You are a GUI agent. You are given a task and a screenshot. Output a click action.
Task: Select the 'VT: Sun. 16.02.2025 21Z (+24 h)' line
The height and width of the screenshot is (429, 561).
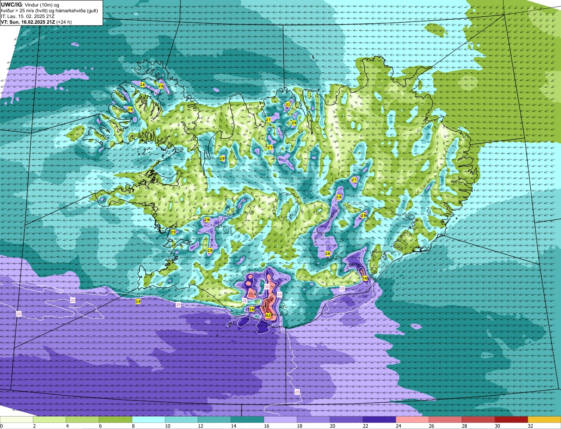(36, 21)
